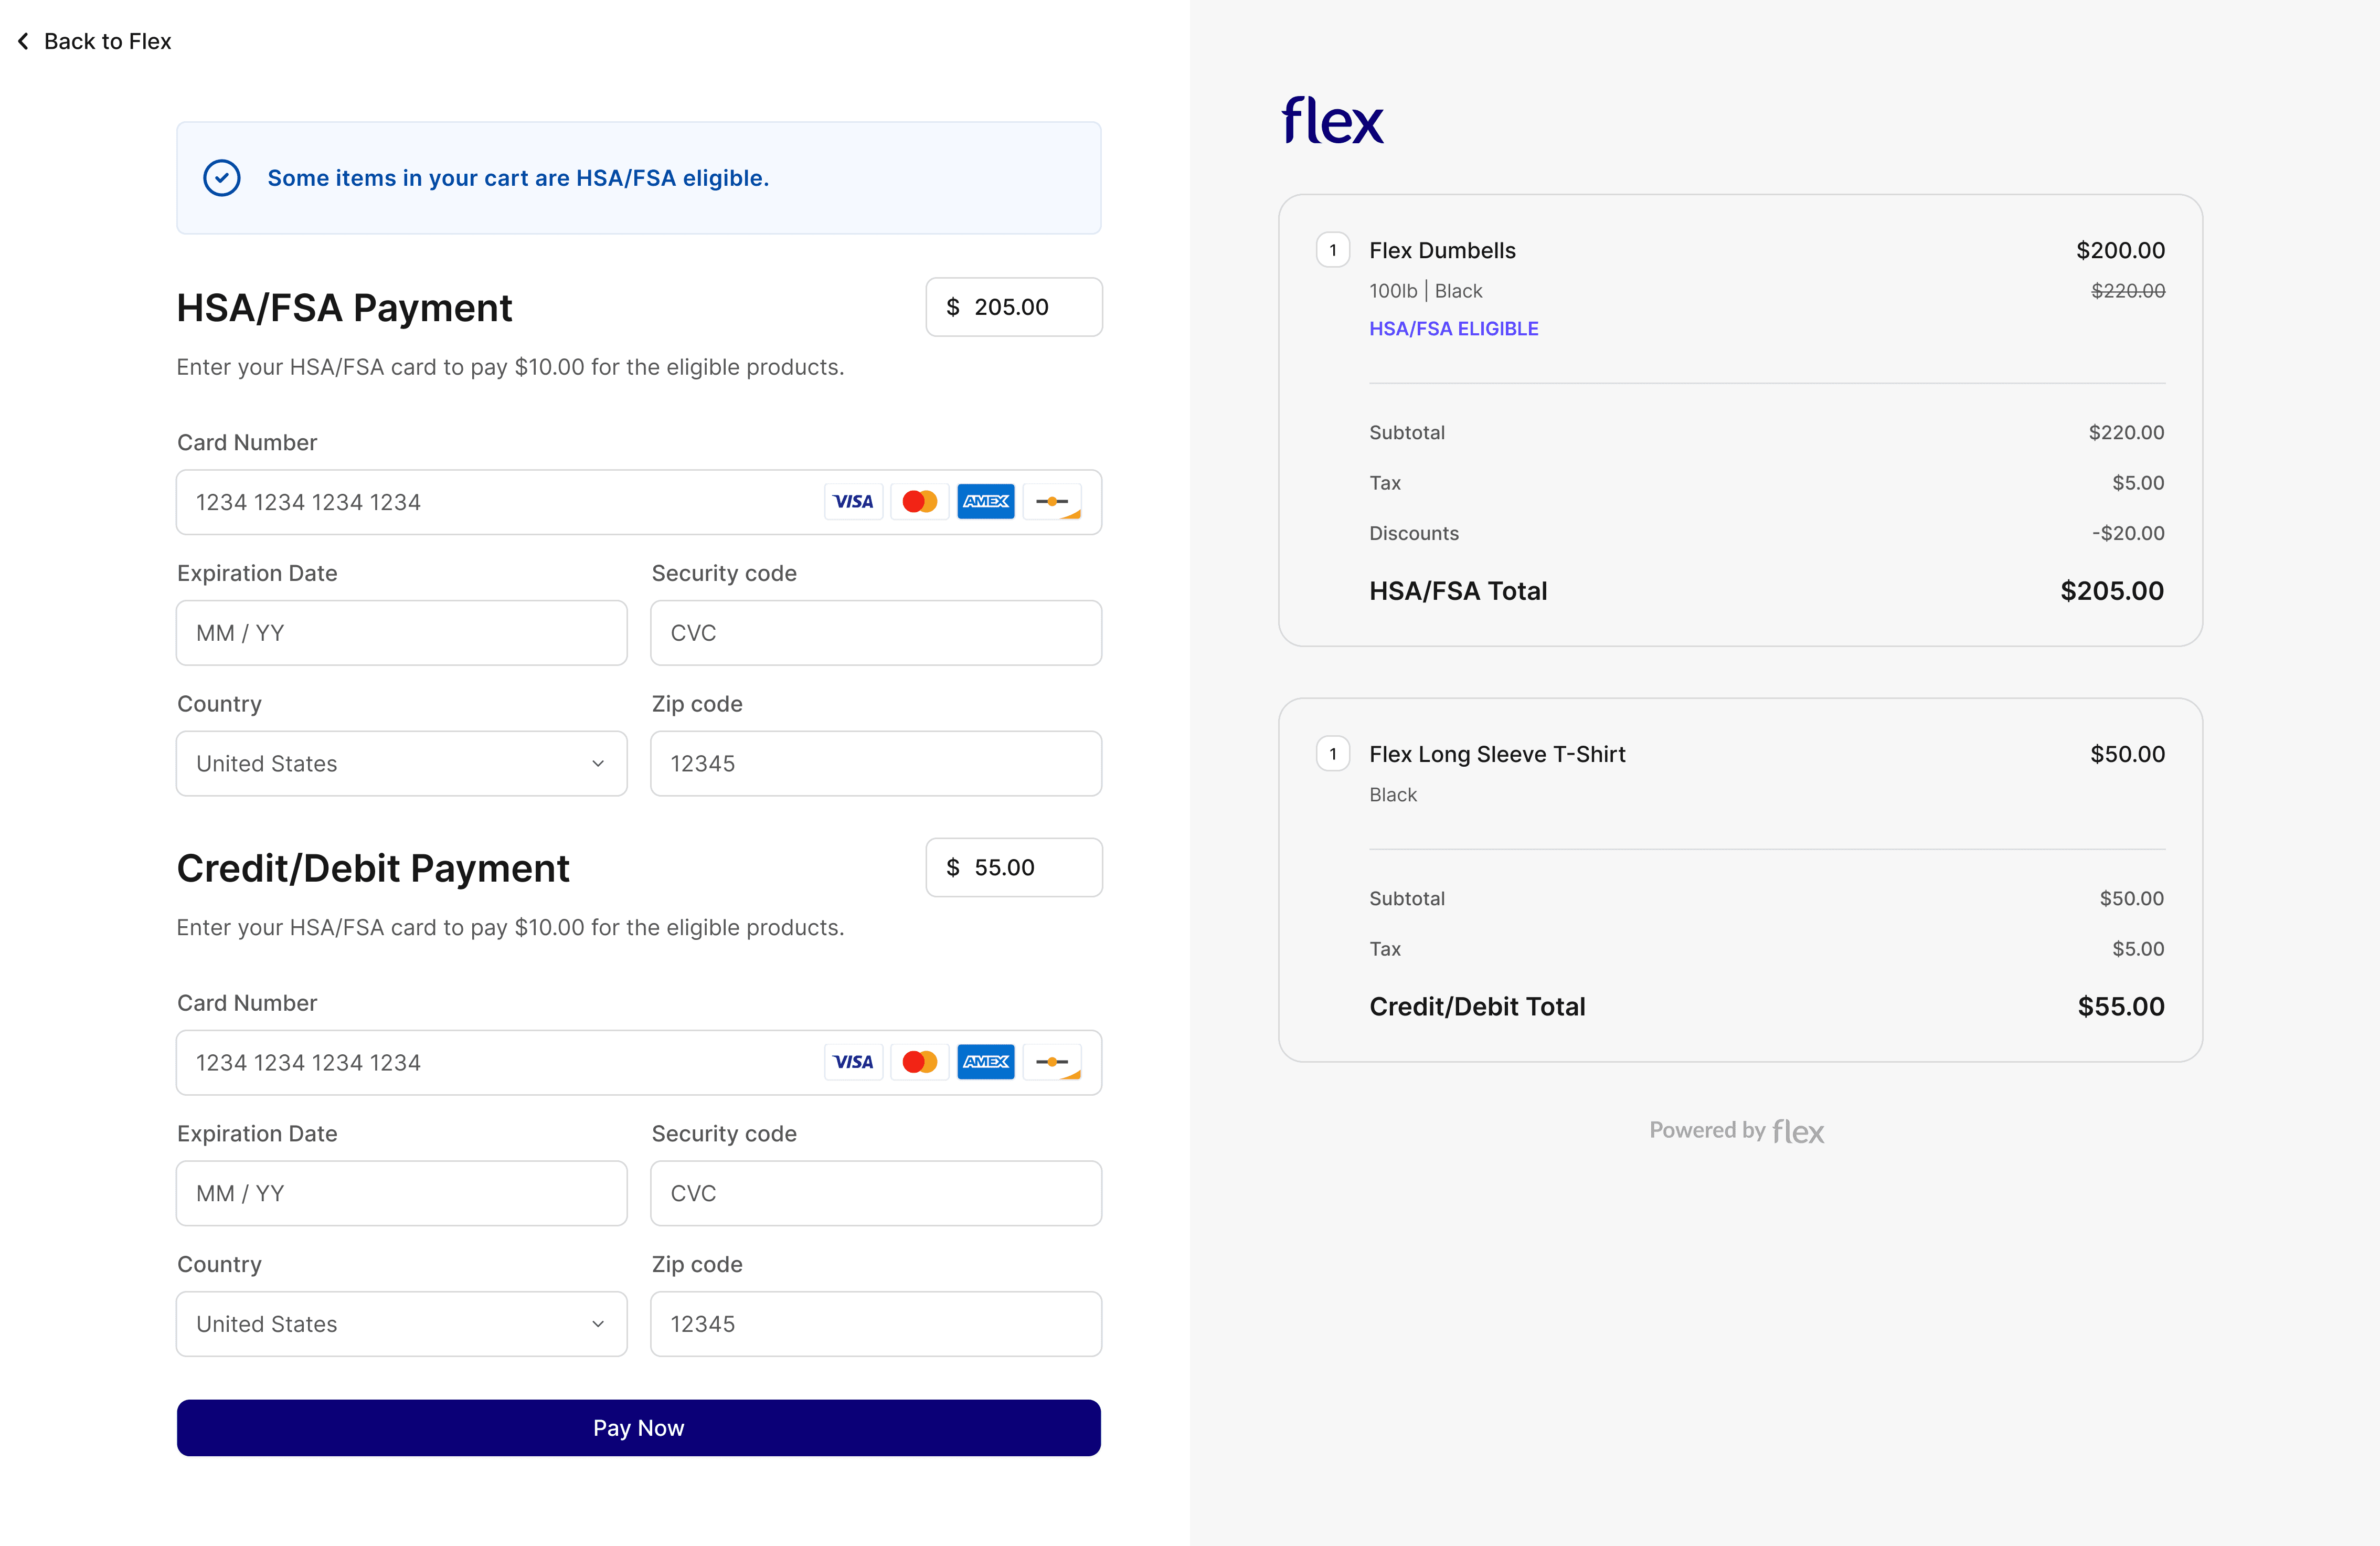The width and height of the screenshot is (2380, 1546).
Task: Click the Amex icon in HSA card field
Action: pos(985,502)
